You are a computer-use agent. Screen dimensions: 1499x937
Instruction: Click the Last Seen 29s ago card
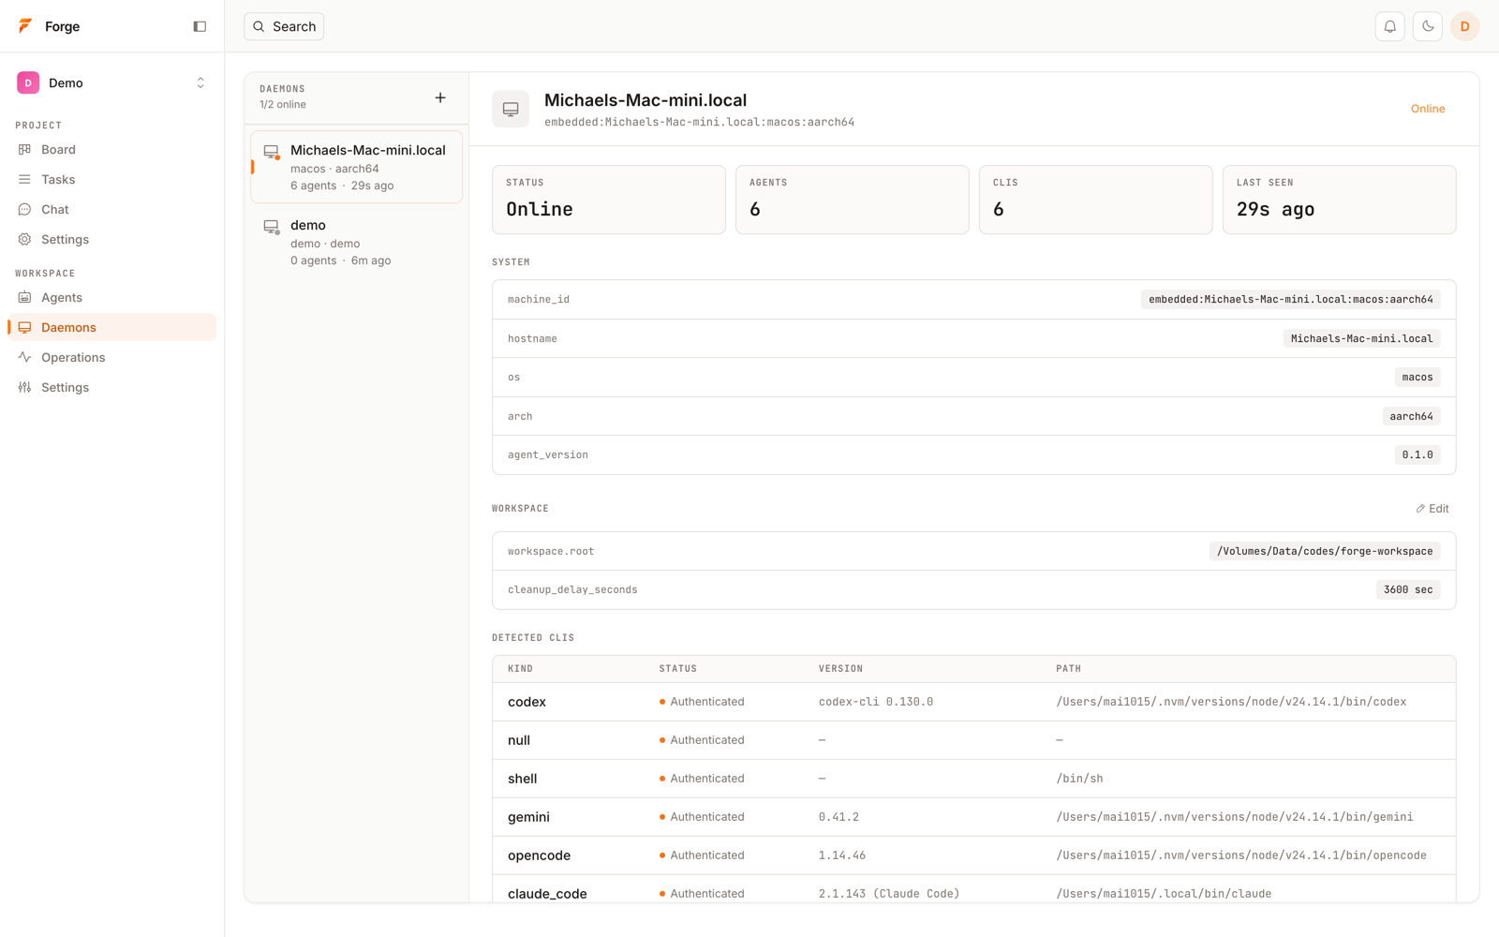coord(1340,200)
